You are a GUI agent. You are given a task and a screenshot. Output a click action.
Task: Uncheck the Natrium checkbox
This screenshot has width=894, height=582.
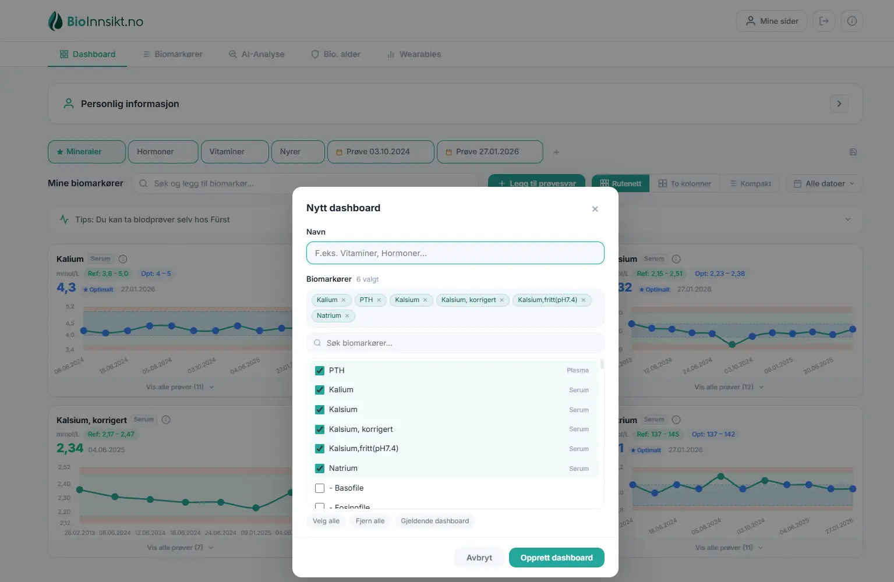tap(320, 469)
